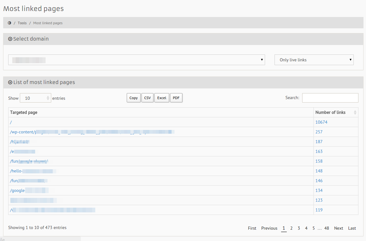The width and height of the screenshot is (366, 241).
Task: Export the table to Excel
Action: tap(162, 98)
